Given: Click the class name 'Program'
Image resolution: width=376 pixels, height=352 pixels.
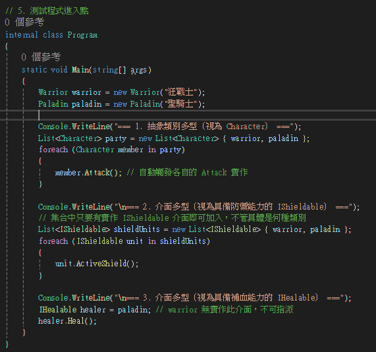Looking at the screenshot, I should click(82, 35).
